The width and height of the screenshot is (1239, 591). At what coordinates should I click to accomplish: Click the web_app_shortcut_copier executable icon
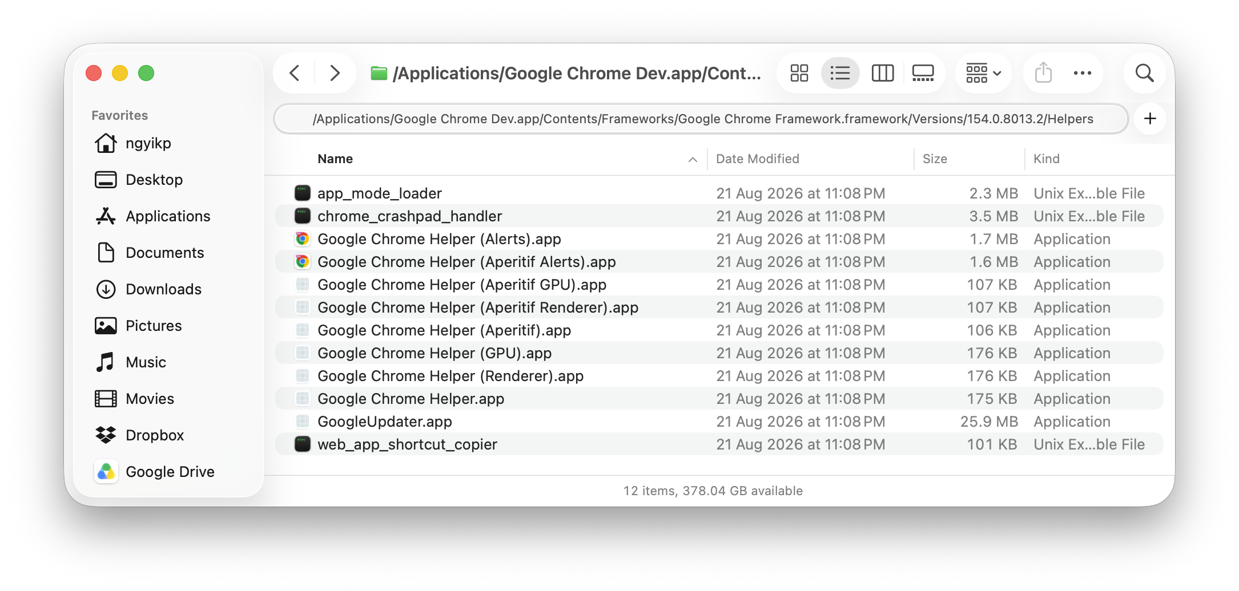point(303,444)
